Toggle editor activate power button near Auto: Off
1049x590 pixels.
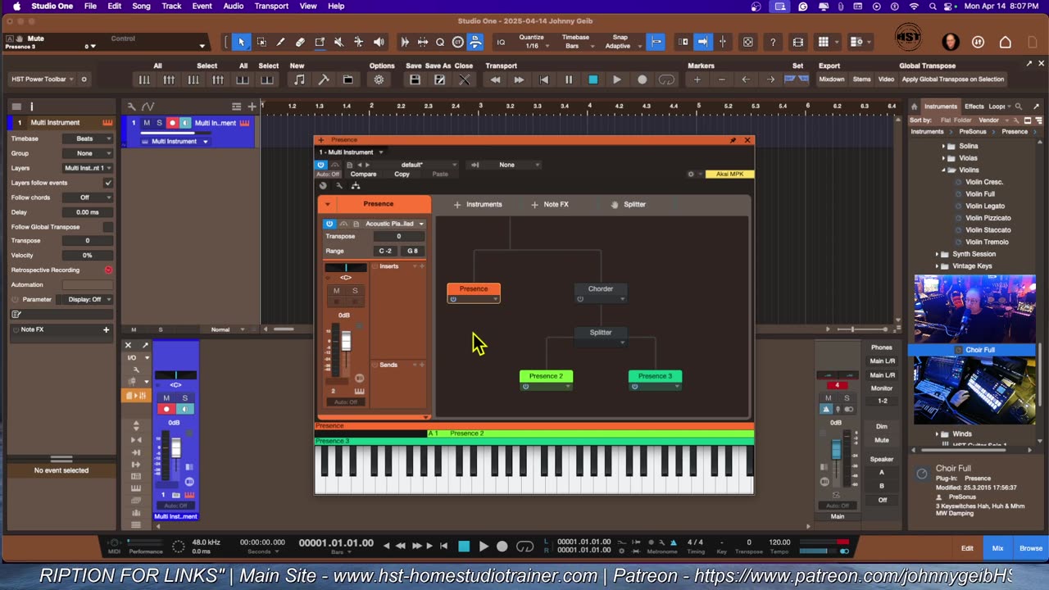click(x=320, y=165)
